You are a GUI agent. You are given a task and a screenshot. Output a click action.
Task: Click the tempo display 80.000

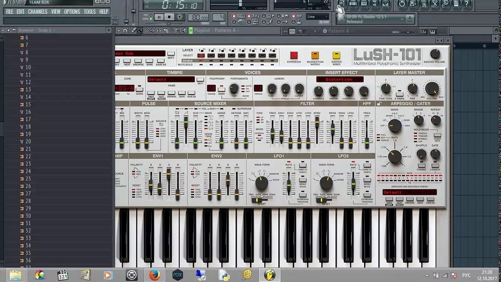(x=198, y=18)
